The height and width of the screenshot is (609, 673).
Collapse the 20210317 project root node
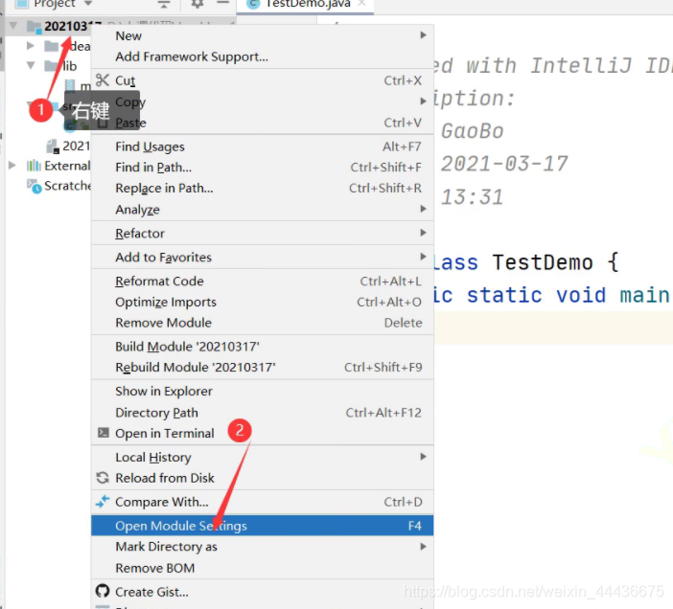pyautogui.click(x=13, y=26)
